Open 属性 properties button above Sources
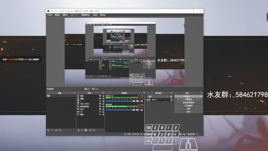268x151 pixels. 87,89
